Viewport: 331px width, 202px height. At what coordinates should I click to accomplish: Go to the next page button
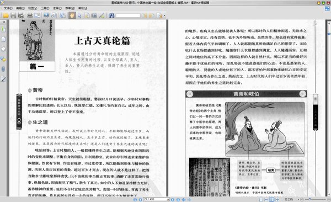(x=173, y=199)
